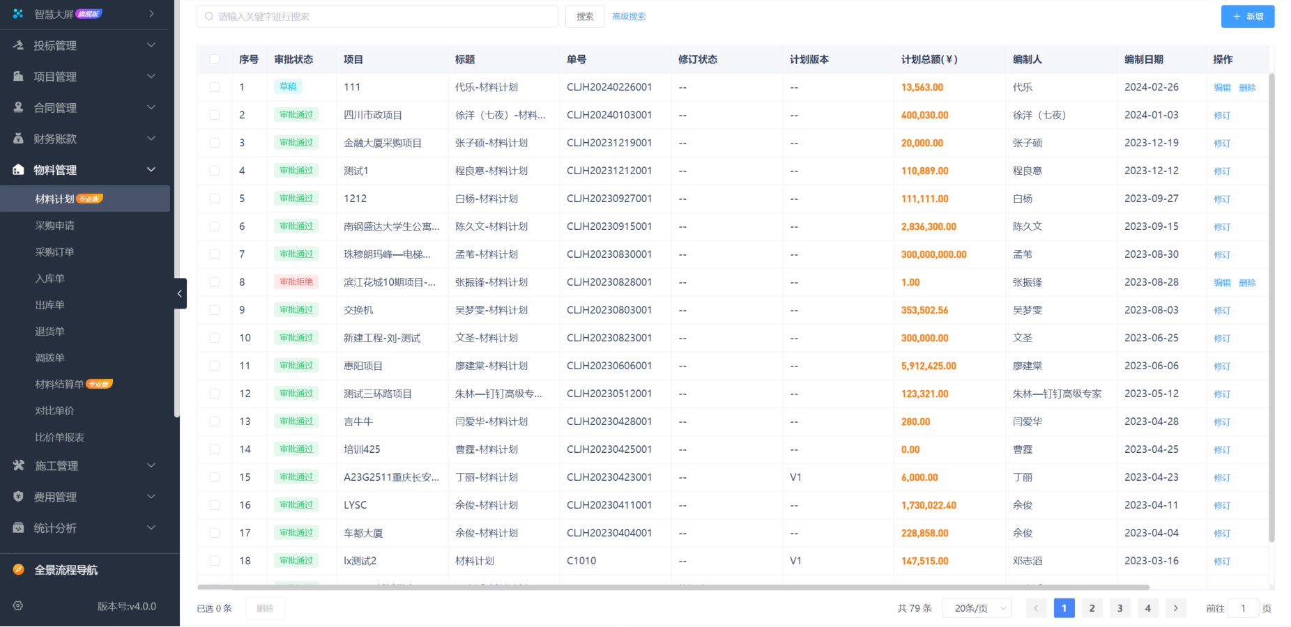
Task: Open 全景流程导航 compass icon
Action: (x=19, y=570)
